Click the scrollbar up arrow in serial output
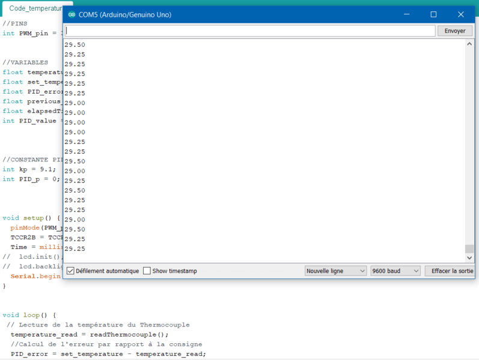Viewport: 479px width, 360px height. click(x=469, y=44)
